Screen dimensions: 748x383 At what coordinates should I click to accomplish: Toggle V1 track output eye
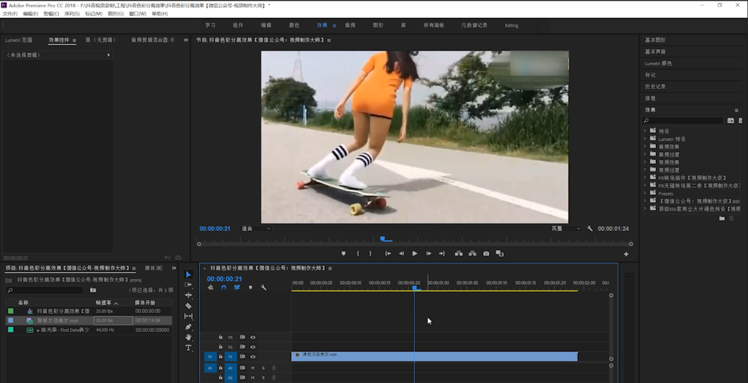253,356
